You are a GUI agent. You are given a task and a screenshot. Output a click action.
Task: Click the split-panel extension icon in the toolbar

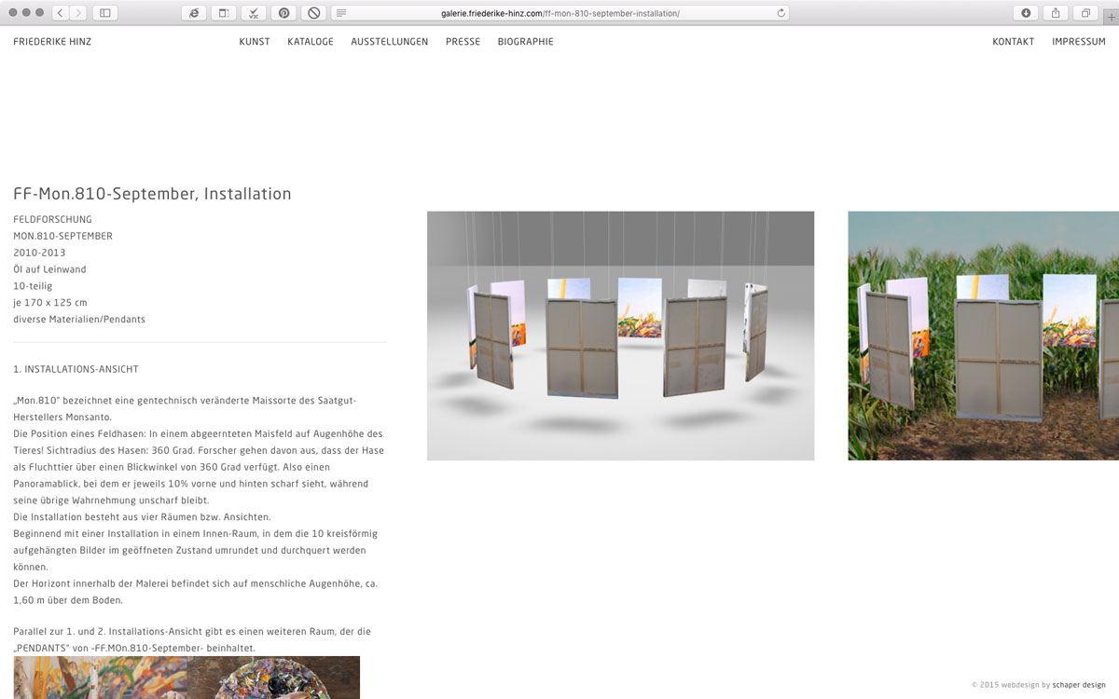click(224, 13)
